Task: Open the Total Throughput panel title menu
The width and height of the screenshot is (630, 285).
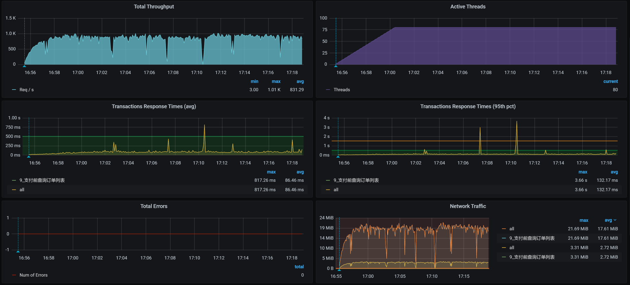Action: coord(154,7)
